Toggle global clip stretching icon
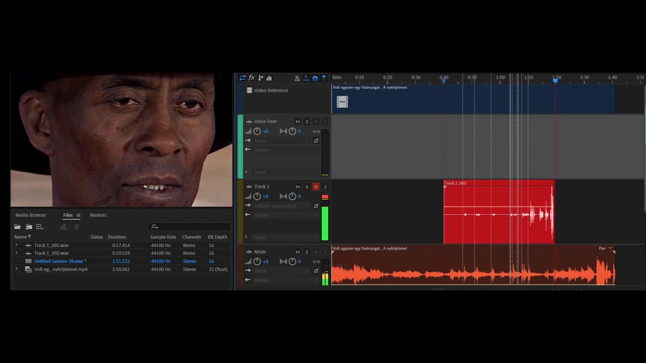The width and height of the screenshot is (646, 363). (x=306, y=78)
